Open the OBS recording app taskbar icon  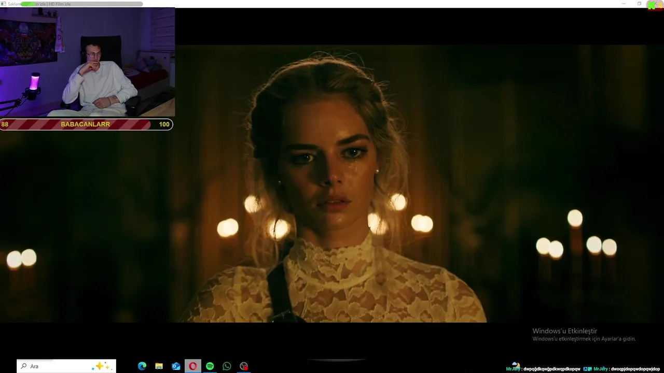(x=244, y=366)
